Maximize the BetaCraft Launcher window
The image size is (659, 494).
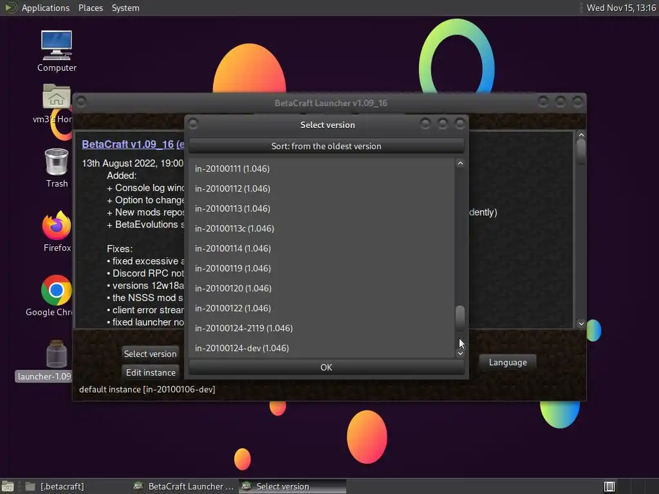[x=561, y=102]
